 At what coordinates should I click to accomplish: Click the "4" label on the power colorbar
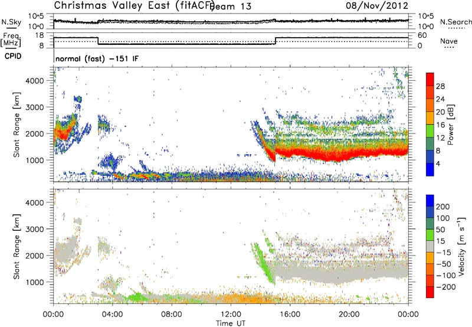click(438, 164)
